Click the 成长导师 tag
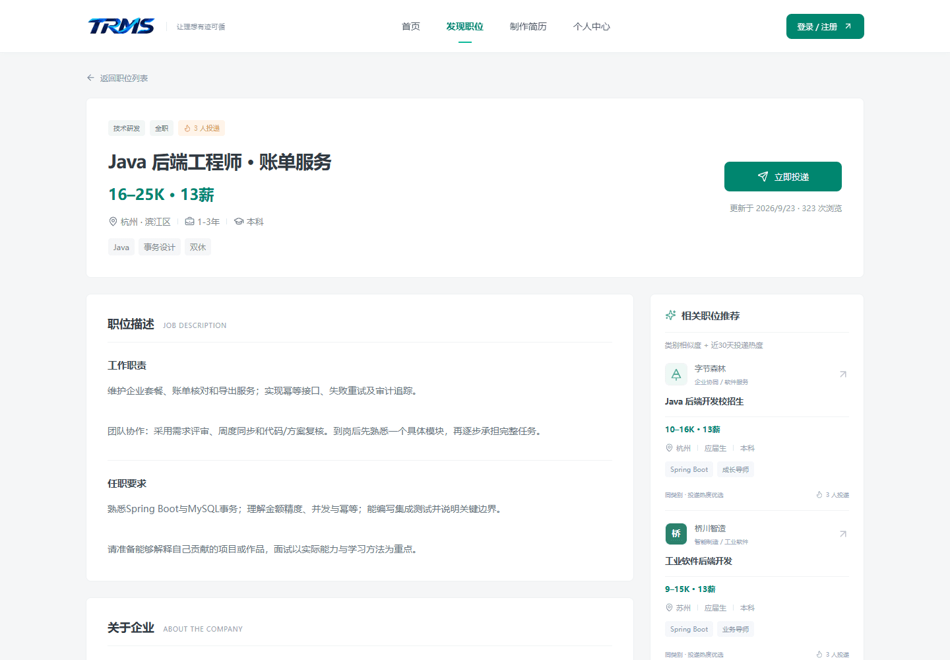Image resolution: width=950 pixels, height=660 pixels. pos(735,470)
